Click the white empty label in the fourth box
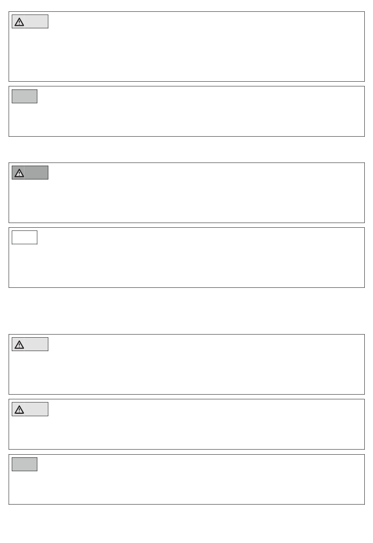Image resolution: width=373 pixels, height=543 pixels. [x=24, y=237]
